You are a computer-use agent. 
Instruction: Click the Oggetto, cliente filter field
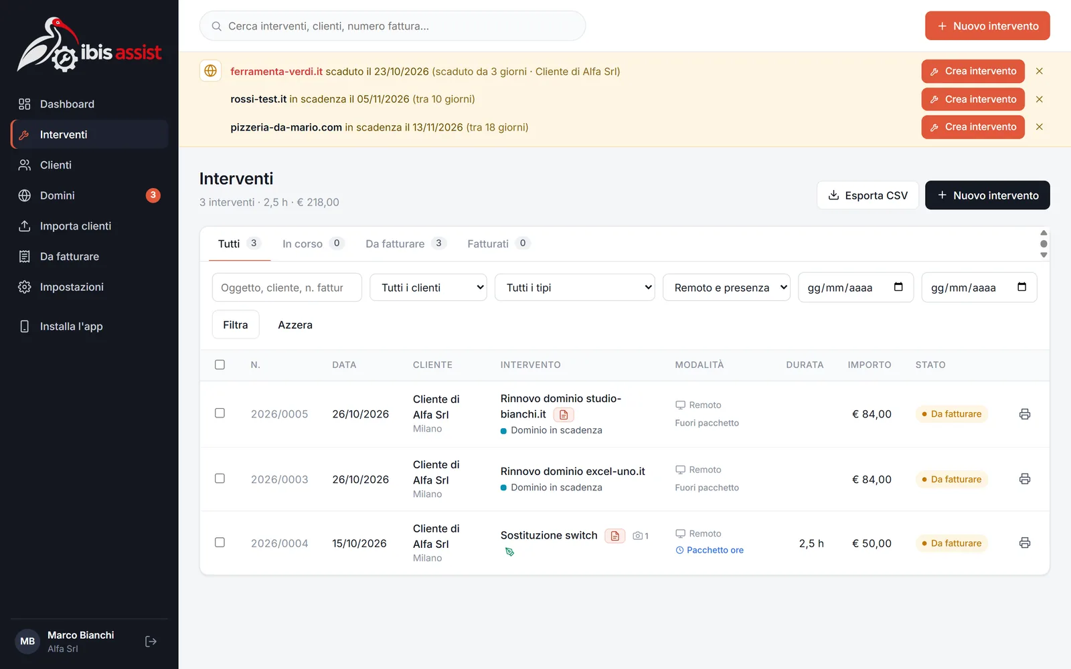tap(287, 288)
